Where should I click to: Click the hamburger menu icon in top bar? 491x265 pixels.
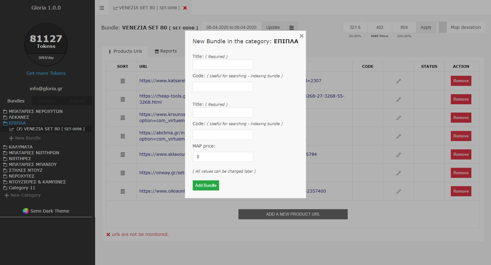pos(102,8)
